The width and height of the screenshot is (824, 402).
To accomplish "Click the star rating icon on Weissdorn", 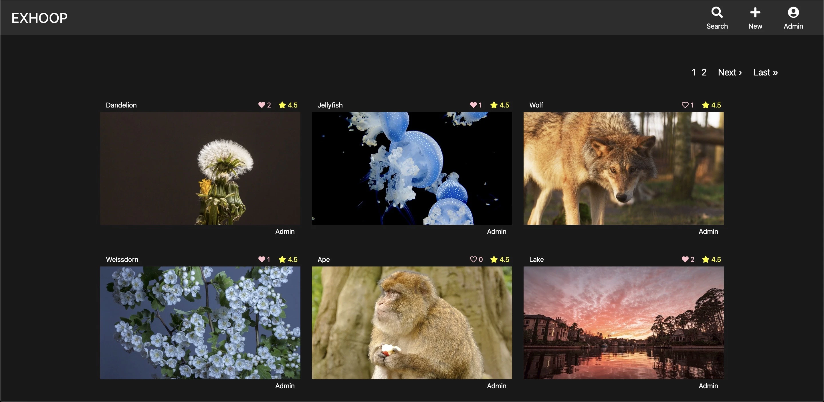I will (x=282, y=259).
